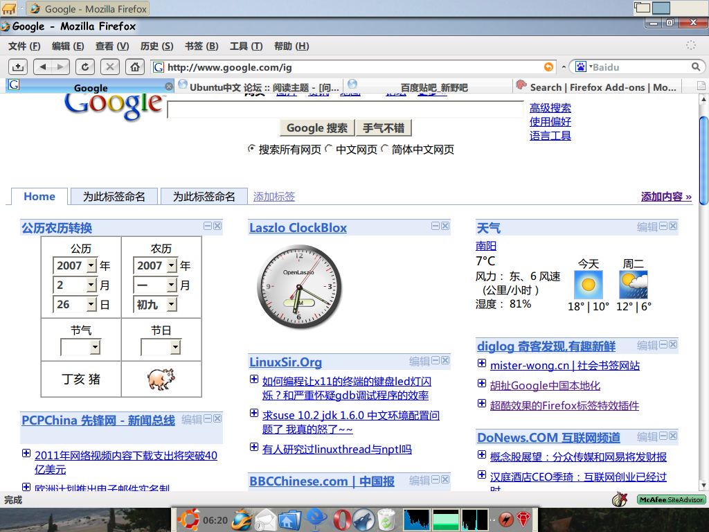The width and height of the screenshot is (709, 532).
Task: Go to the Home page icon
Action: 135,67
